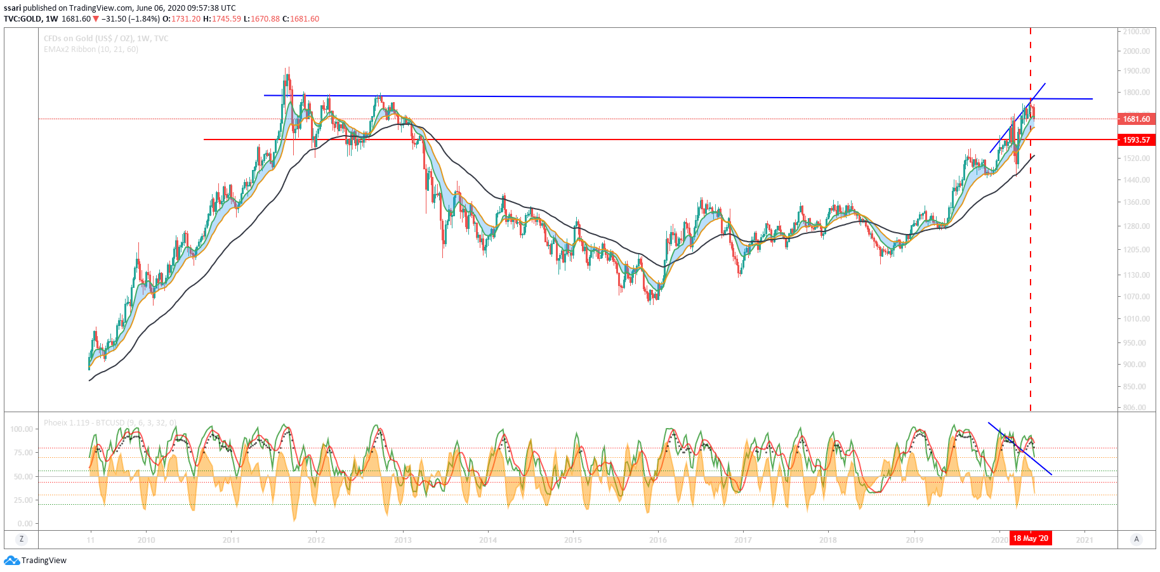Click the 1130.00 price axis label
This screenshot has width=1160, height=572.
coord(1136,275)
